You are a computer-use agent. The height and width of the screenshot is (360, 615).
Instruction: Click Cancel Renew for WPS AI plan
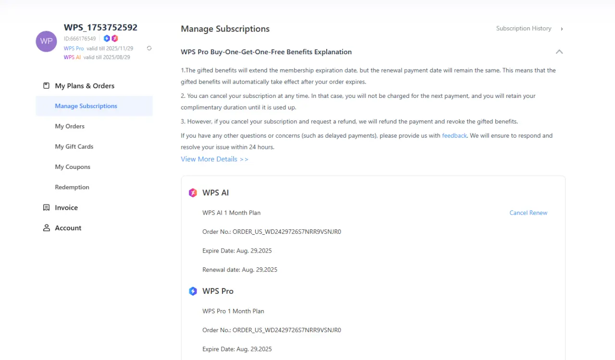click(x=529, y=213)
